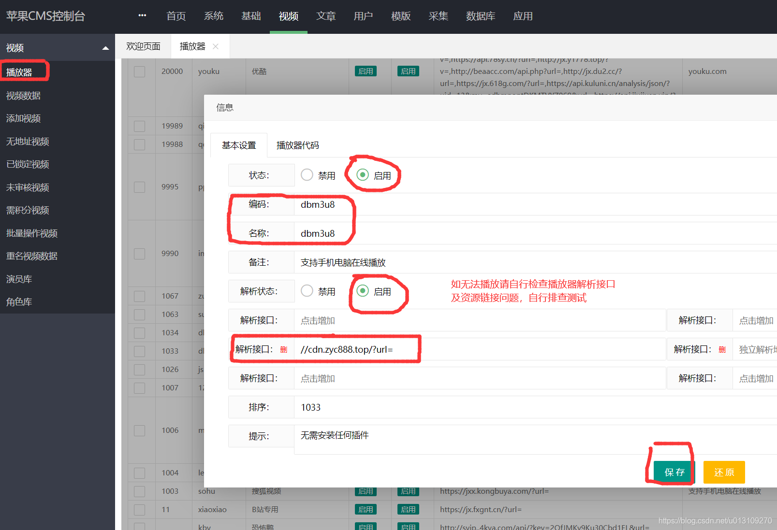Click the 排序 field showing 1033

(x=536, y=407)
